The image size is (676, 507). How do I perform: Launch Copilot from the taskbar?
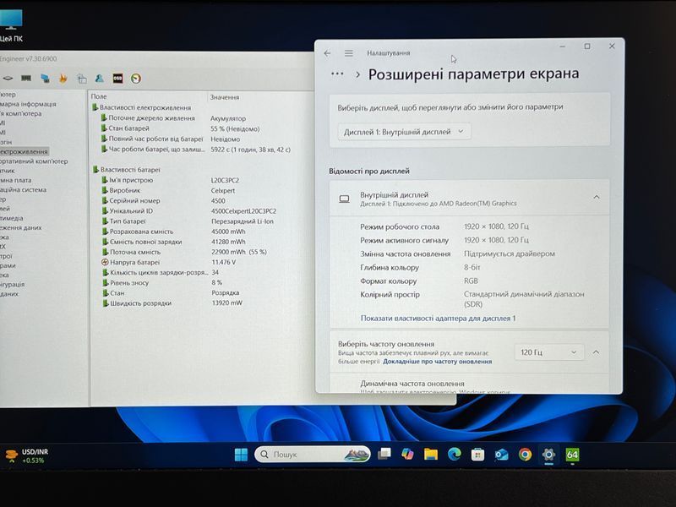coord(407,454)
